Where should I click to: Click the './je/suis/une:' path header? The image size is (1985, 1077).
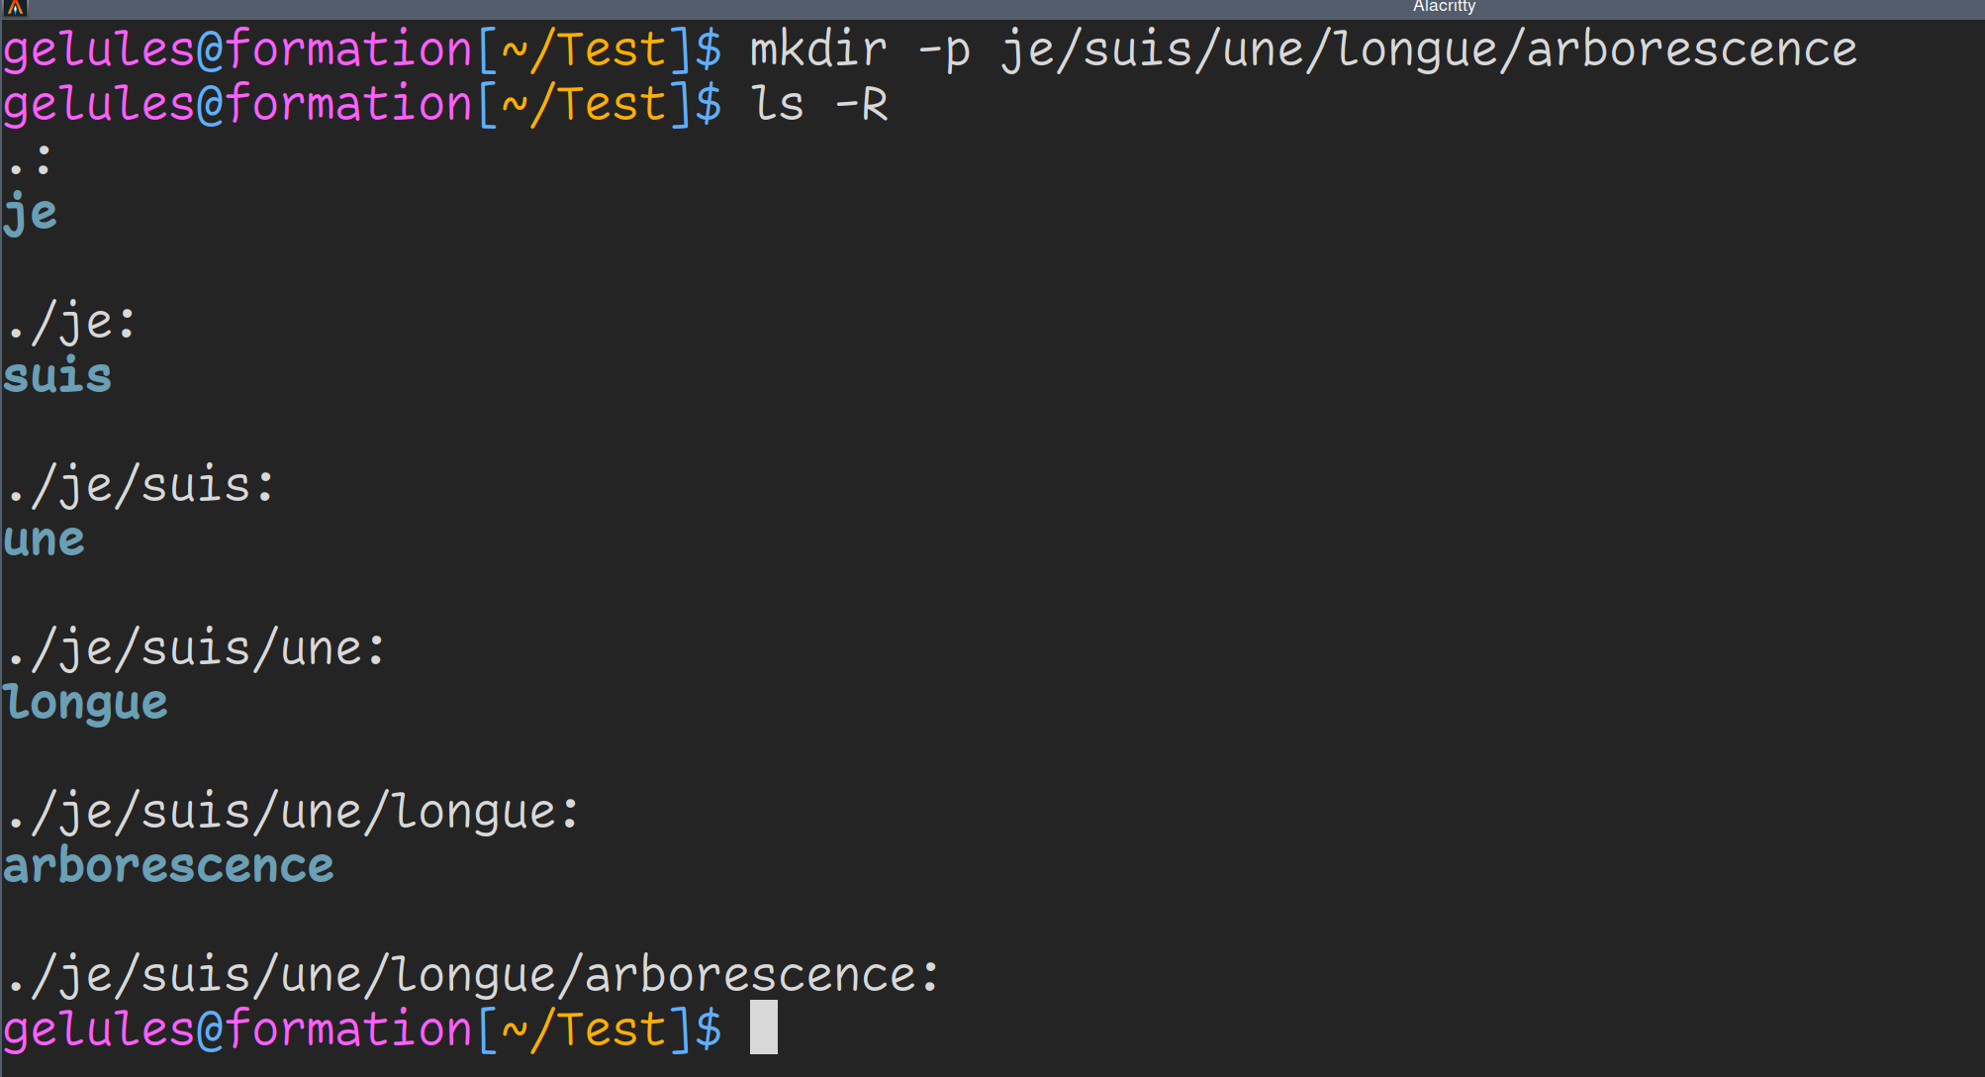(196, 649)
